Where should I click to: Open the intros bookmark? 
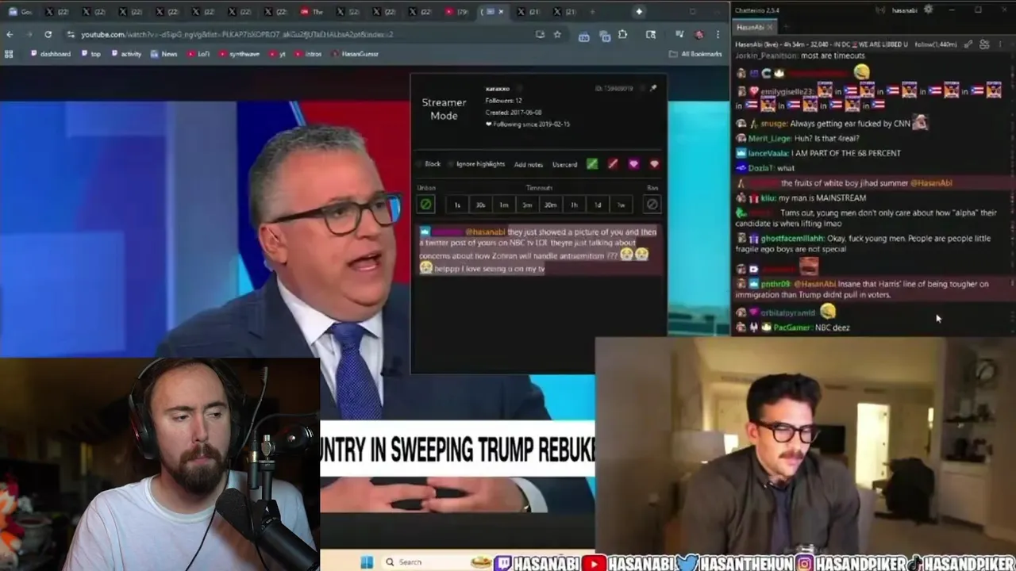point(308,54)
